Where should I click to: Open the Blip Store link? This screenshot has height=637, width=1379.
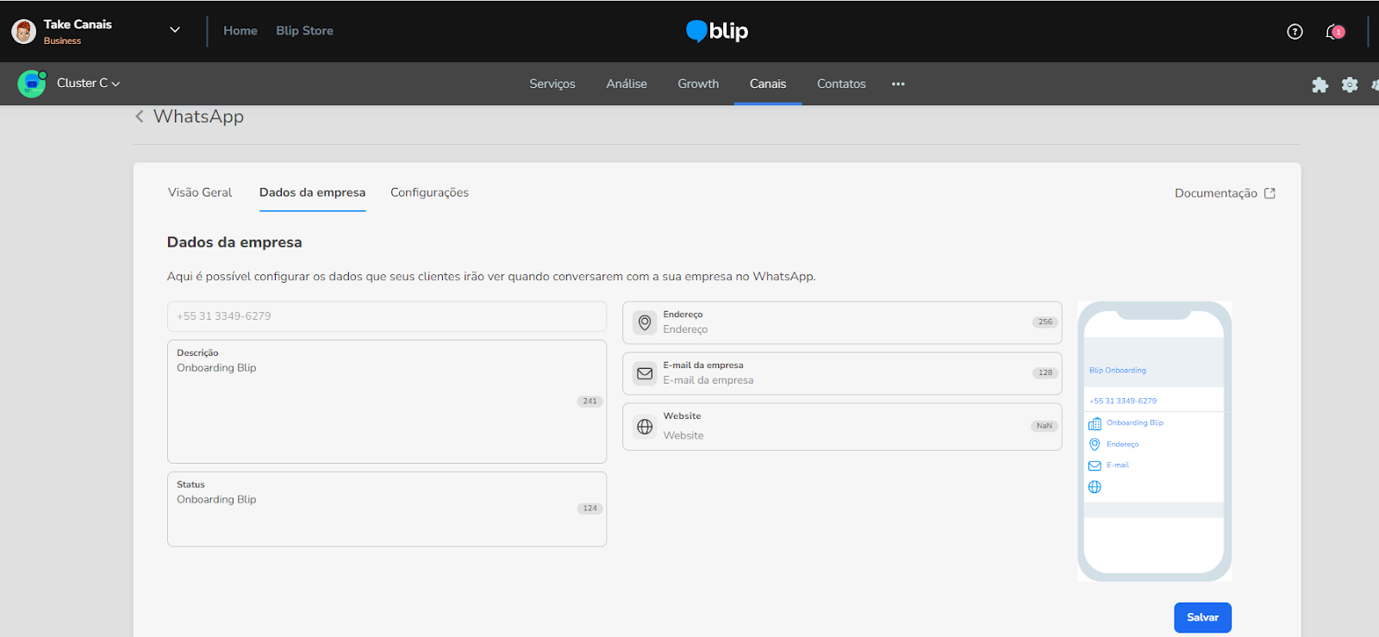pos(304,31)
